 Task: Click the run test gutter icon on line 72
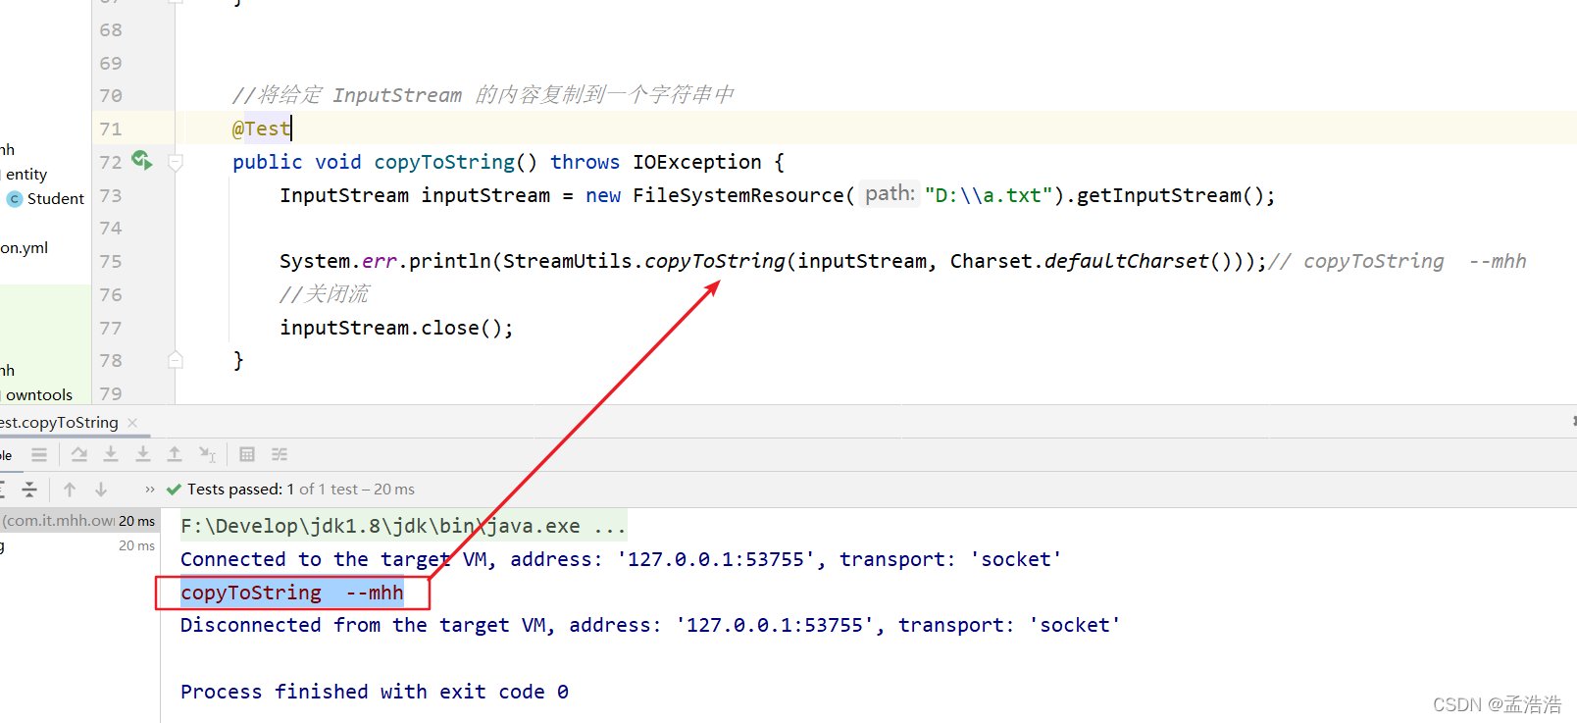pos(142,160)
